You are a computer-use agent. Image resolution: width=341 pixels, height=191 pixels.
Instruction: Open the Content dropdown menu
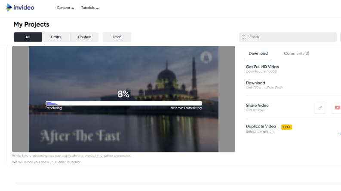(65, 8)
